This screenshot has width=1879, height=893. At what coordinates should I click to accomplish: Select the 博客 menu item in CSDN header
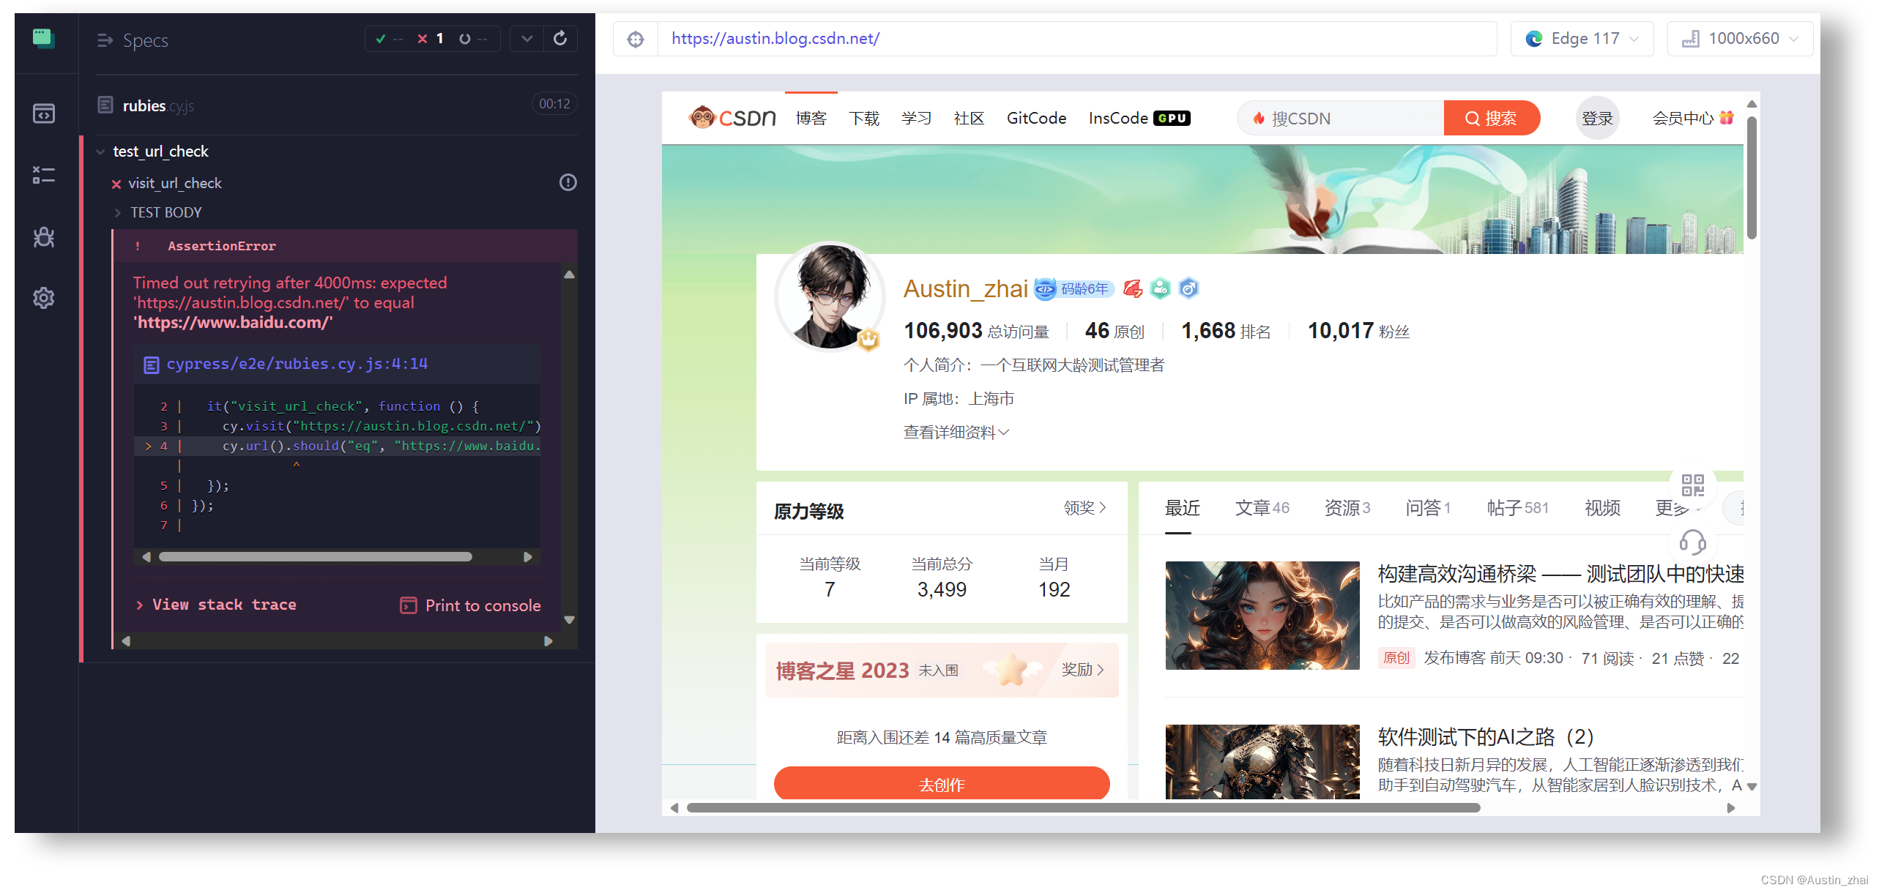(811, 119)
